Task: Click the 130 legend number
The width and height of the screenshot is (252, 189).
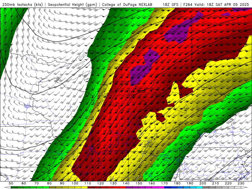Action: point(113,183)
